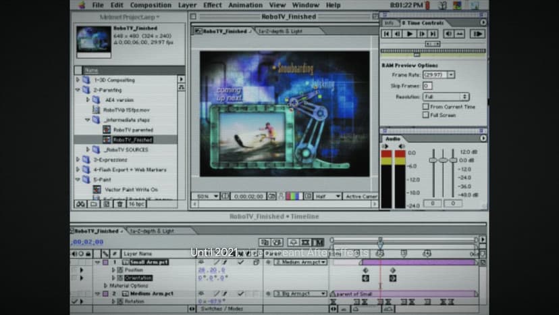Play the composition

click(410, 34)
